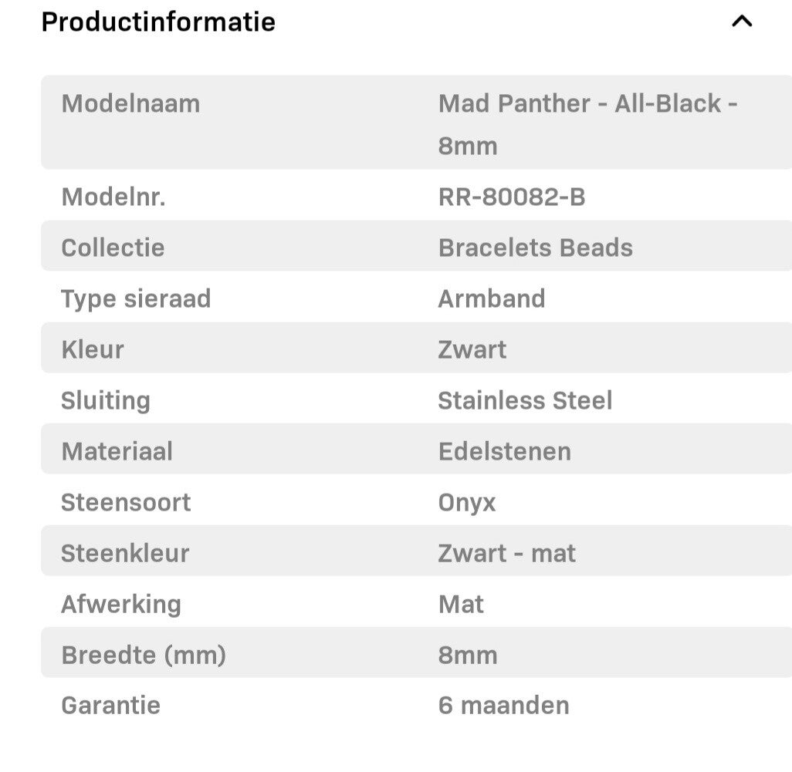The height and width of the screenshot is (772, 792).
Task: Click the Collectie row label
Action: point(113,248)
